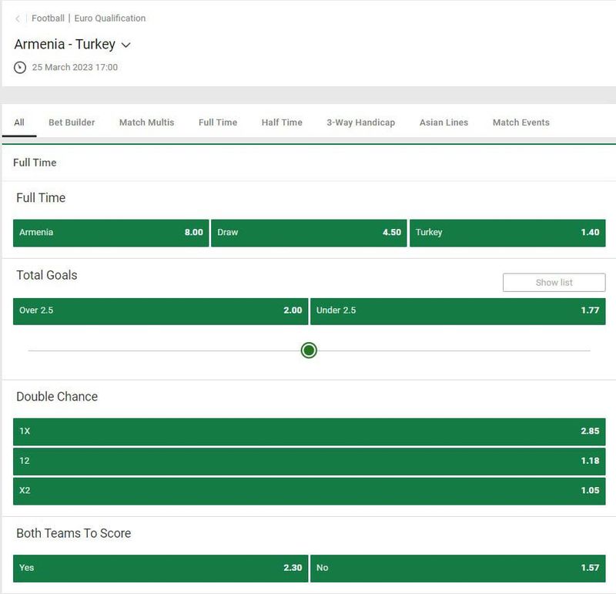Open the Match Events tab
This screenshot has height=594, width=616.
click(x=521, y=122)
